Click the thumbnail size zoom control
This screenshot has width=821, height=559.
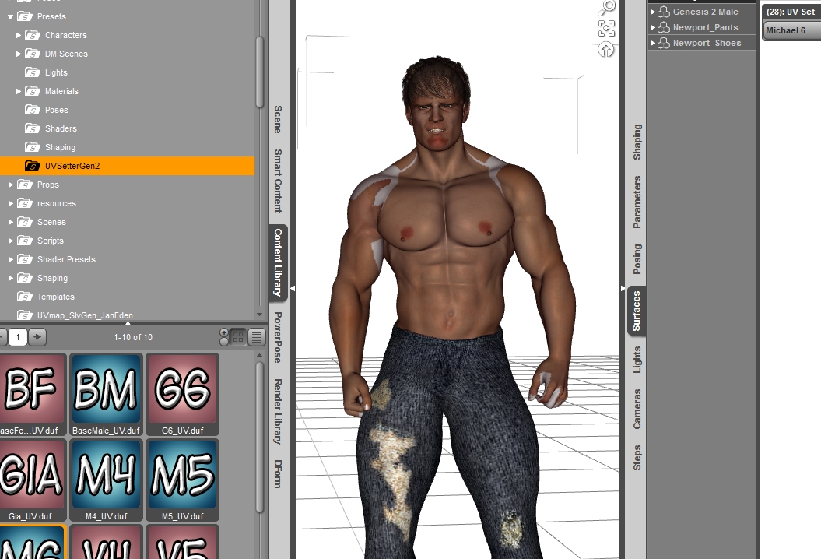(x=224, y=337)
